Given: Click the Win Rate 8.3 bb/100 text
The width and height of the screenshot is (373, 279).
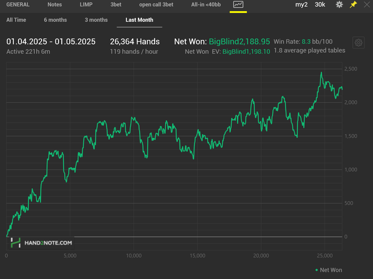Looking at the screenshot, I should (x=303, y=42).
